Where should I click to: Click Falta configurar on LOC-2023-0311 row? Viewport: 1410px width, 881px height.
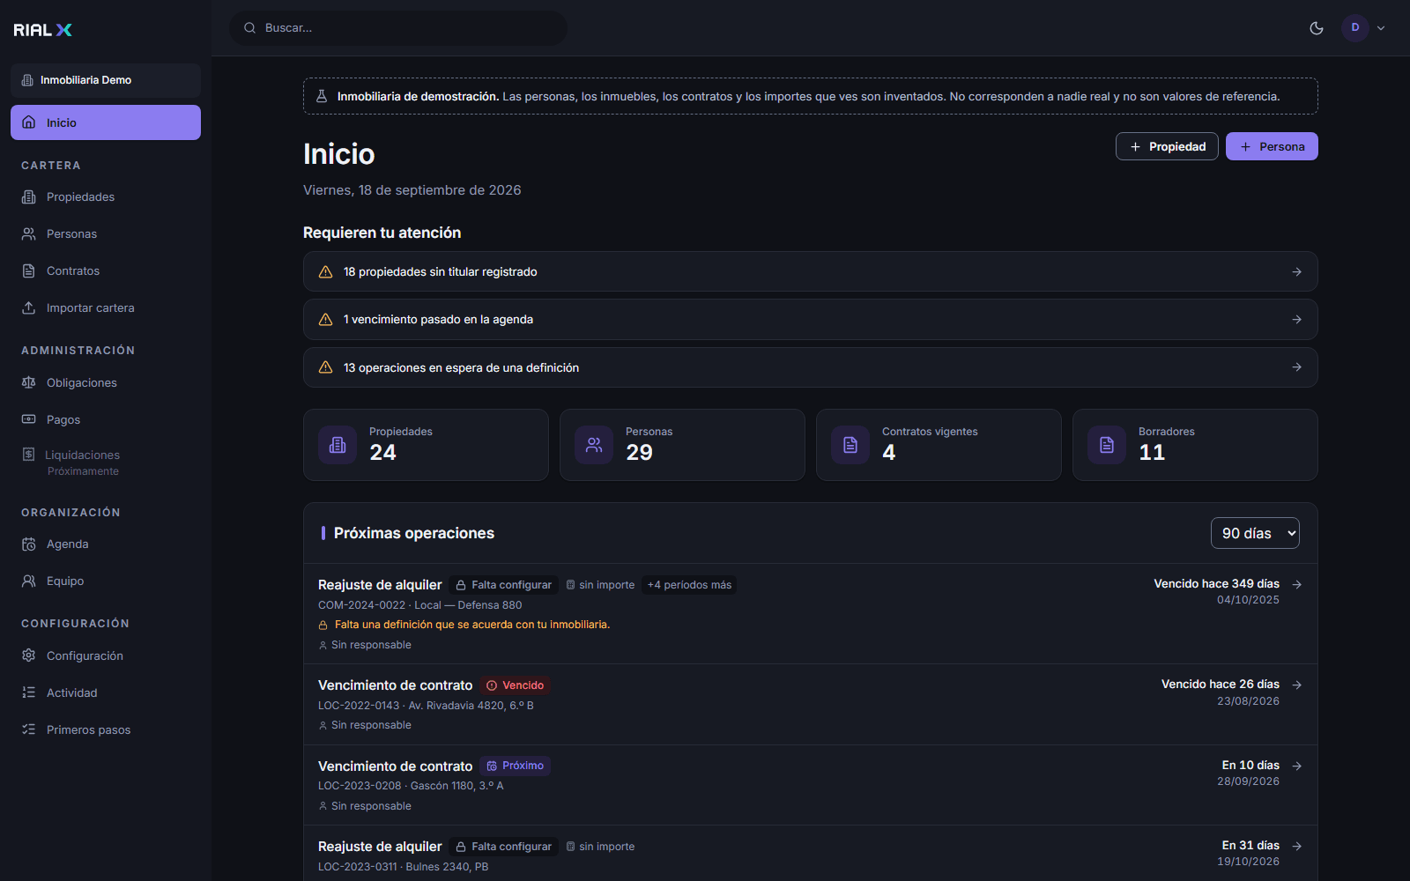coord(503,847)
